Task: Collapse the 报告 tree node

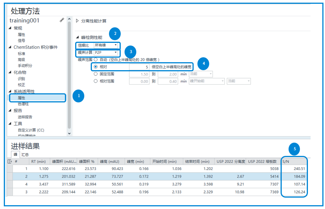Action: pyautogui.click(x=10, y=110)
